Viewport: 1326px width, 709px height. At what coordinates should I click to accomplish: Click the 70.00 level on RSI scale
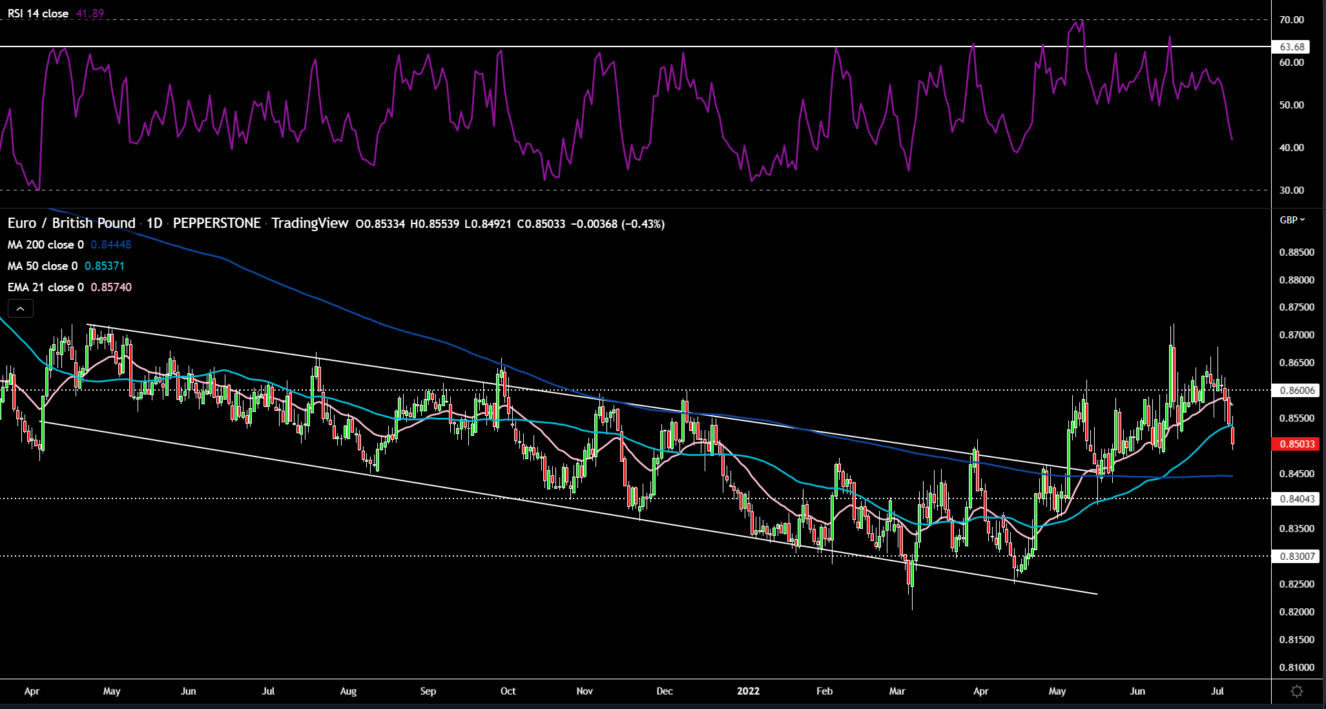click(x=1292, y=20)
